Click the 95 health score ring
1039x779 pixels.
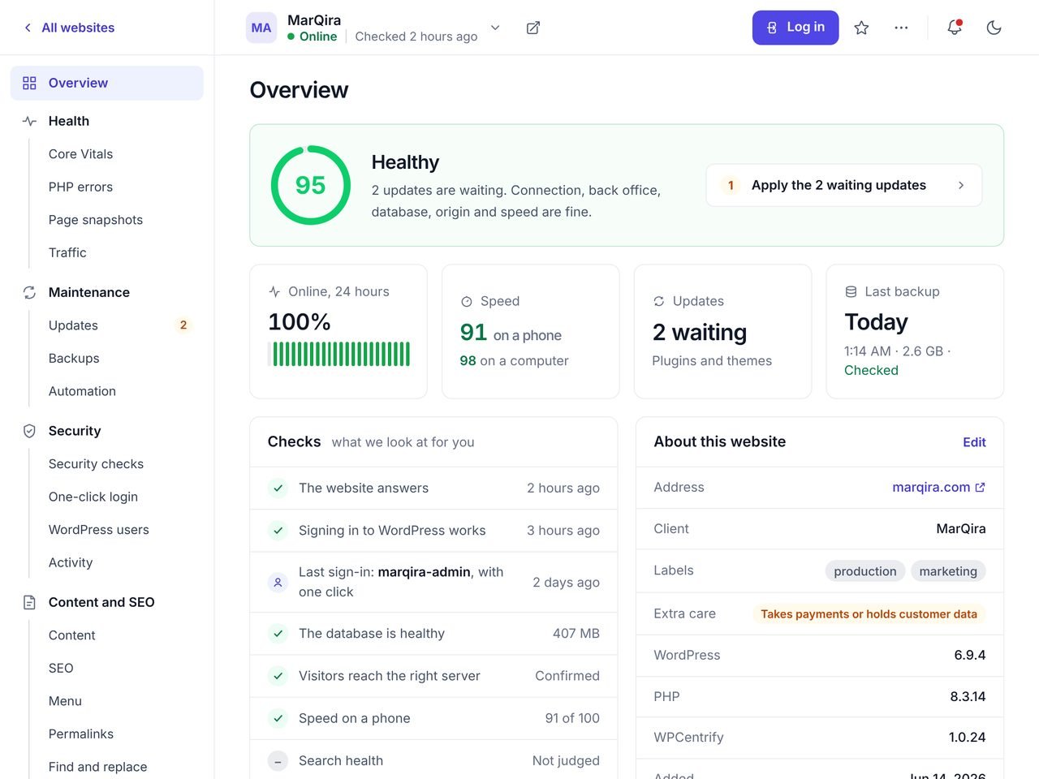(311, 185)
